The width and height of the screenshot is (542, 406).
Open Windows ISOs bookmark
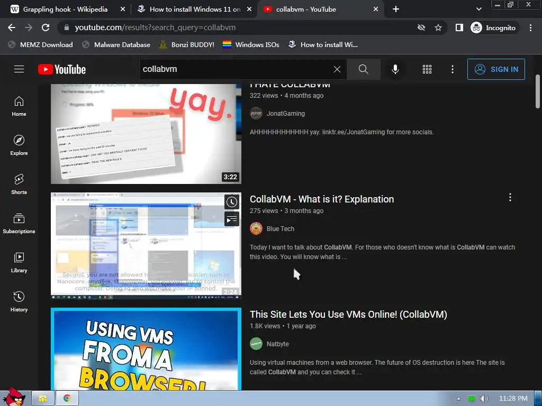tap(251, 44)
